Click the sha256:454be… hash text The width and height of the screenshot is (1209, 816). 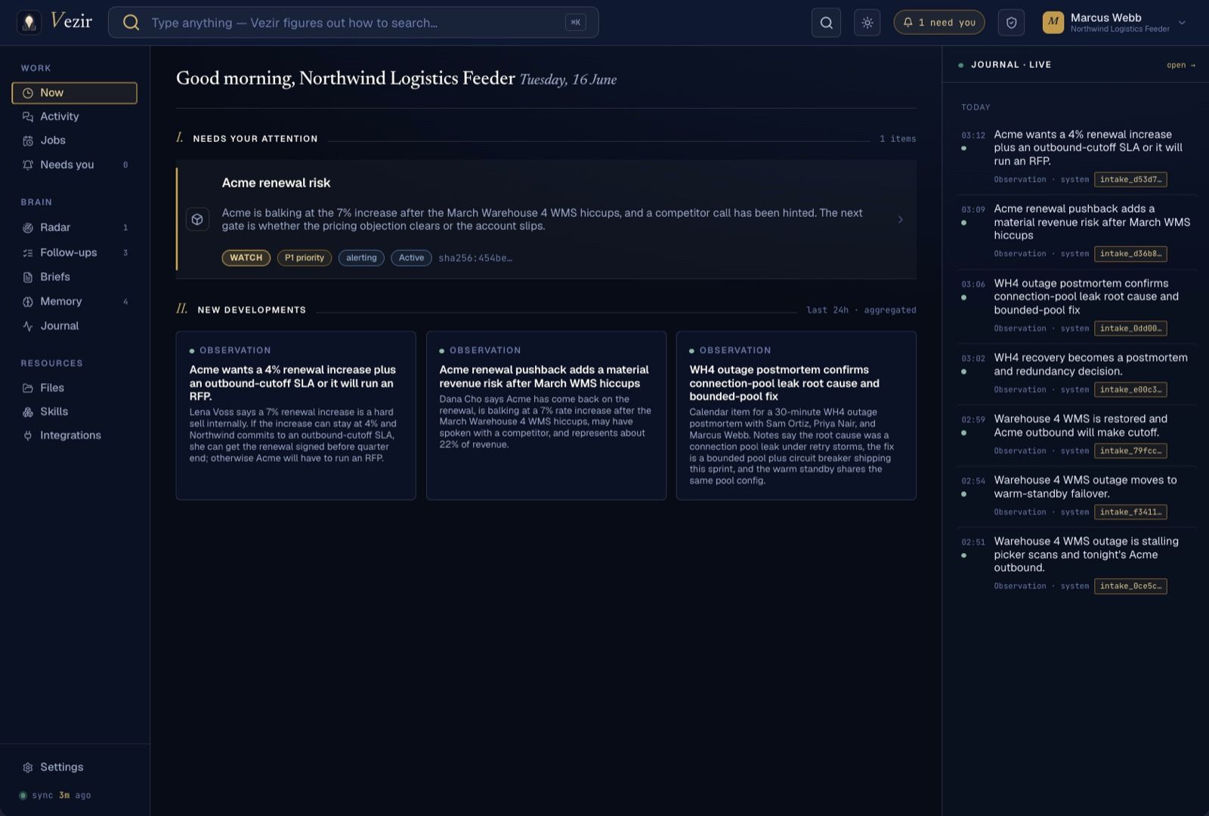pos(475,258)
